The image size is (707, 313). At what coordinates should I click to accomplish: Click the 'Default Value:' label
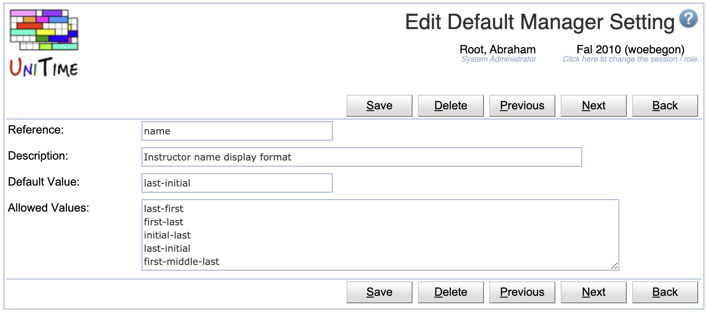pos(44,182)
